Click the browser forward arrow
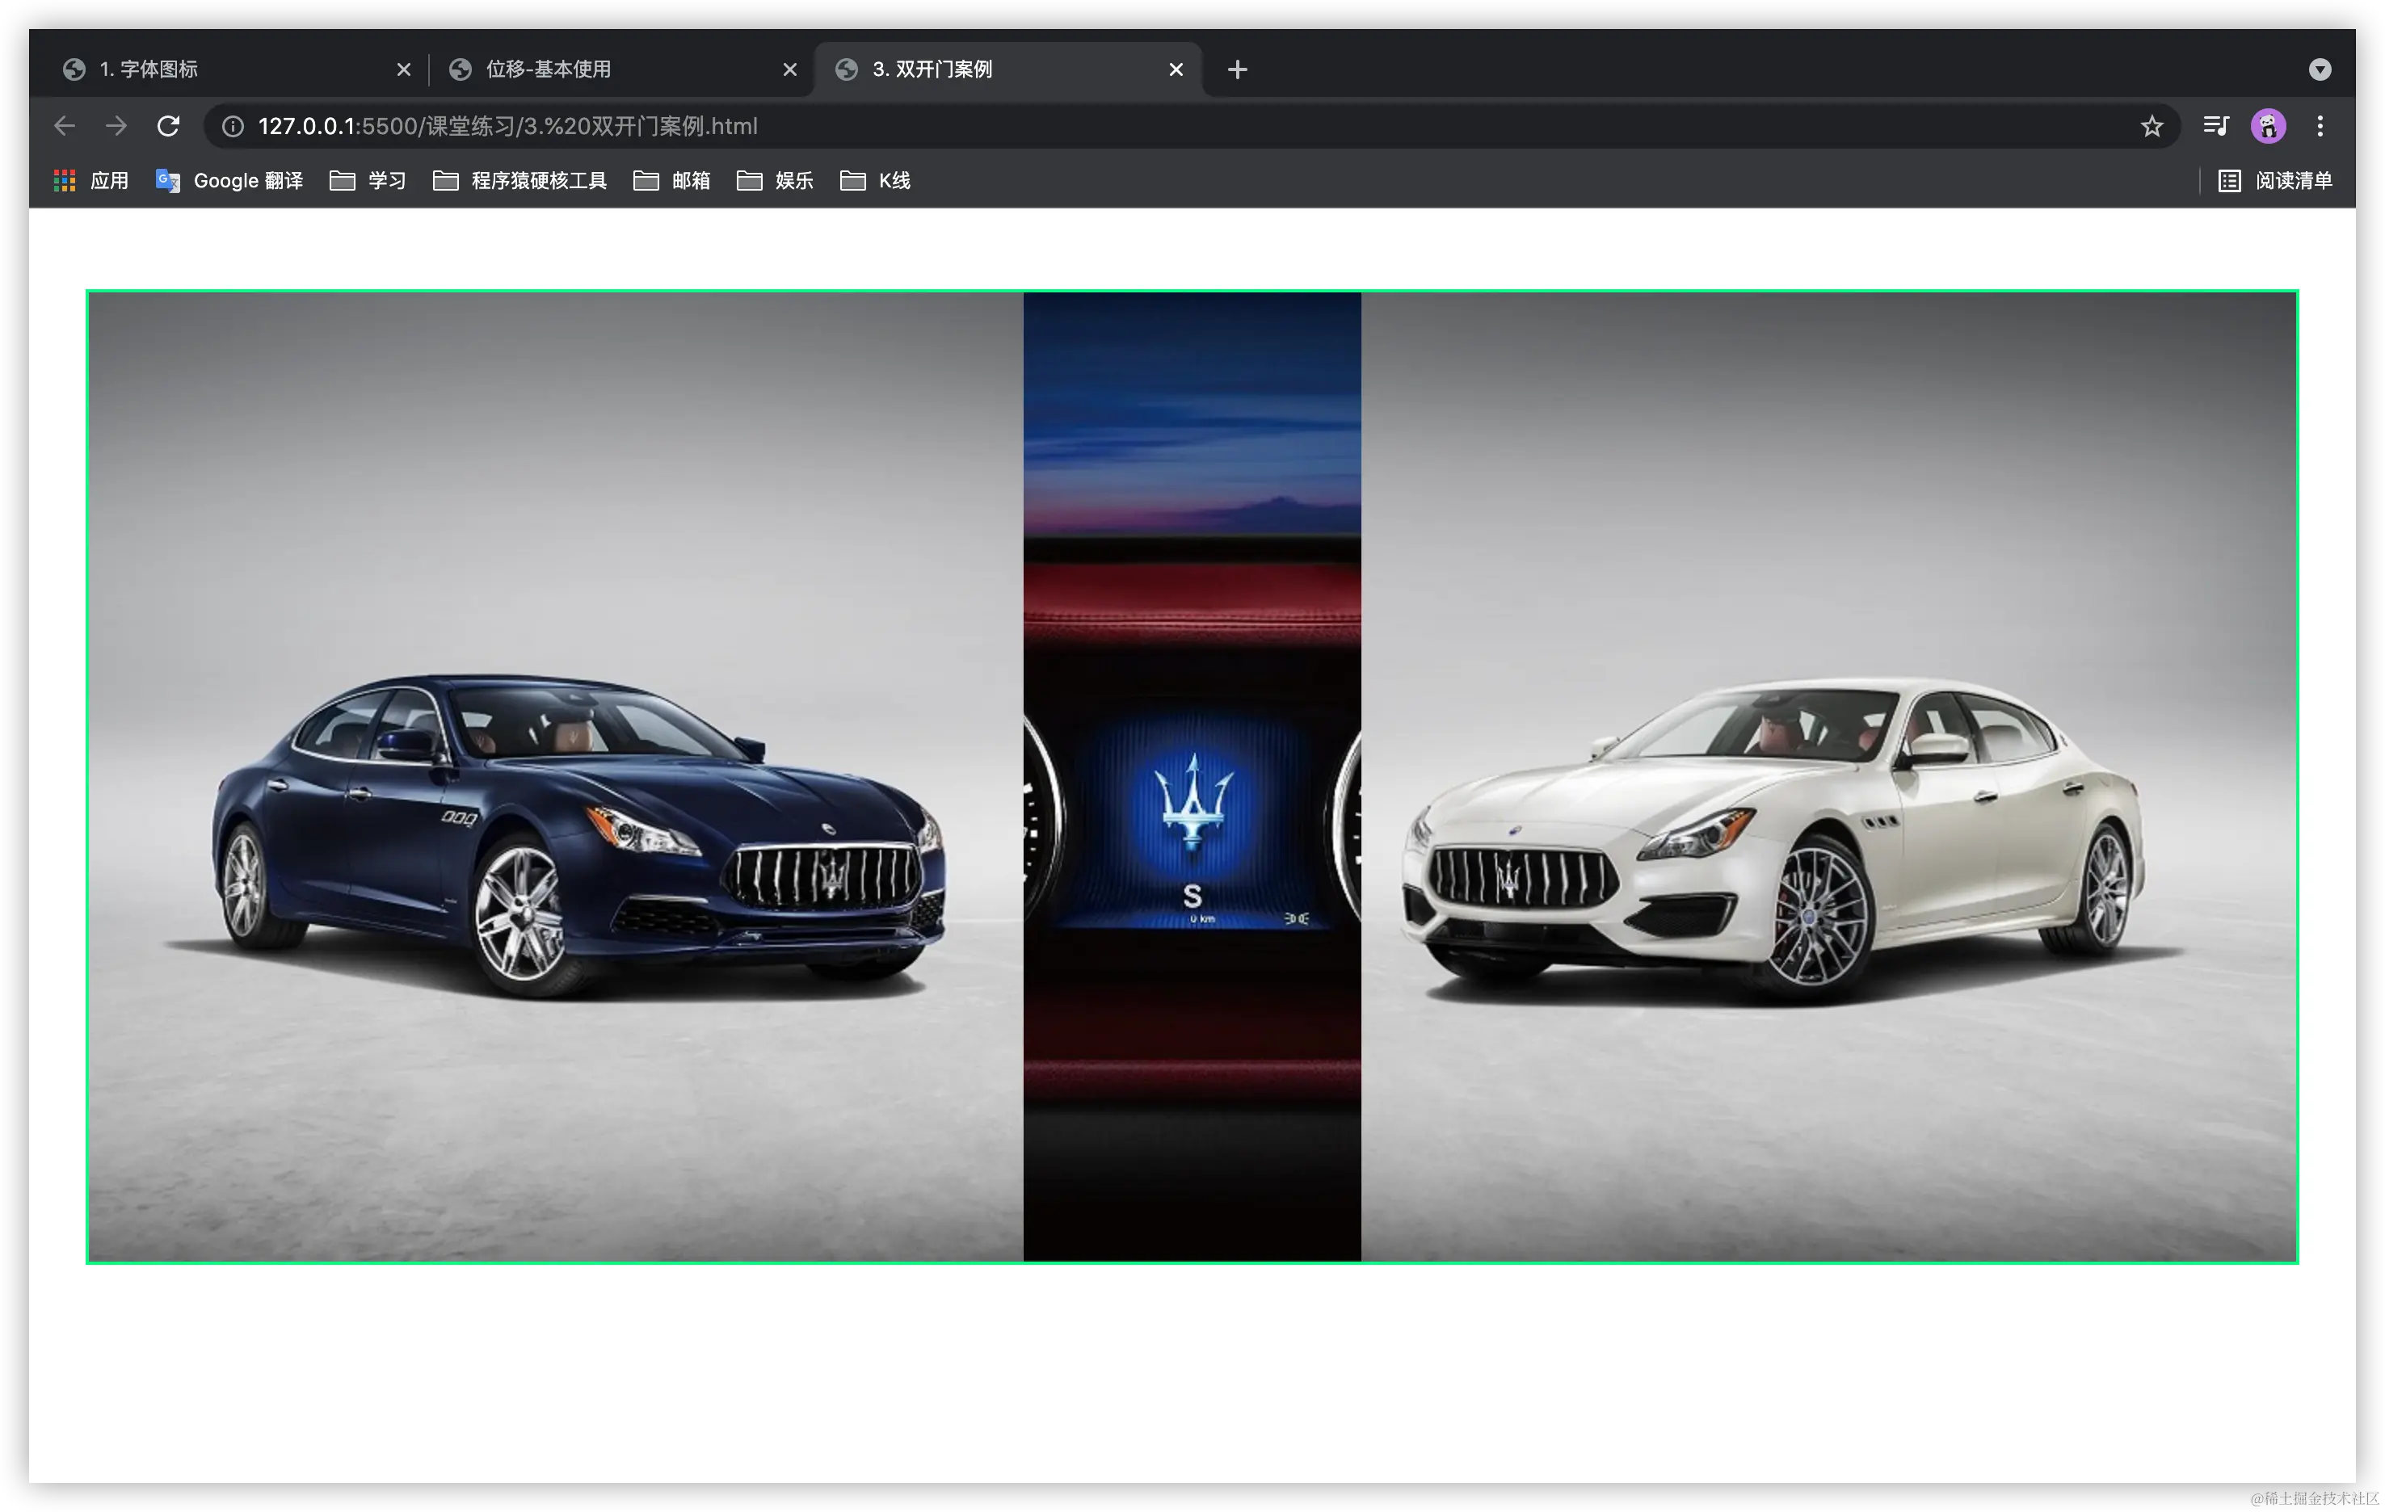The height and width of the screenshot is (1512, 2385). click(x=116, y=126)
